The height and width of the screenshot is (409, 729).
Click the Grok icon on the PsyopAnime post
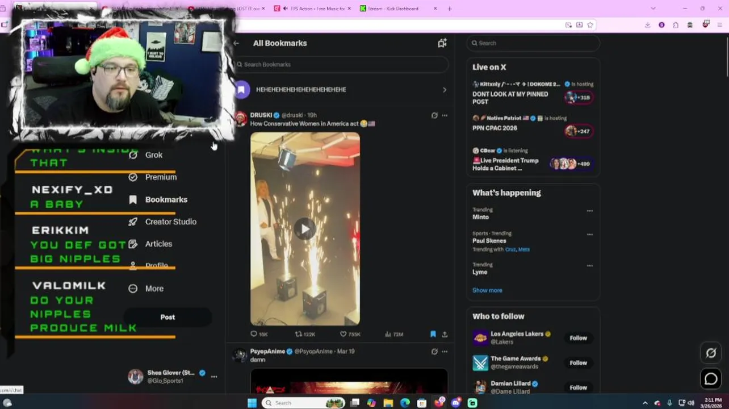(434, 352)
